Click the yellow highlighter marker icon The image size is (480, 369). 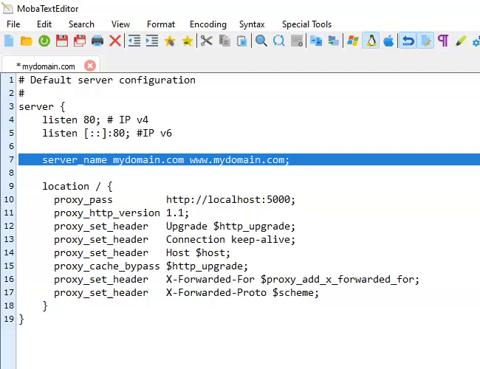click(461, 41)
